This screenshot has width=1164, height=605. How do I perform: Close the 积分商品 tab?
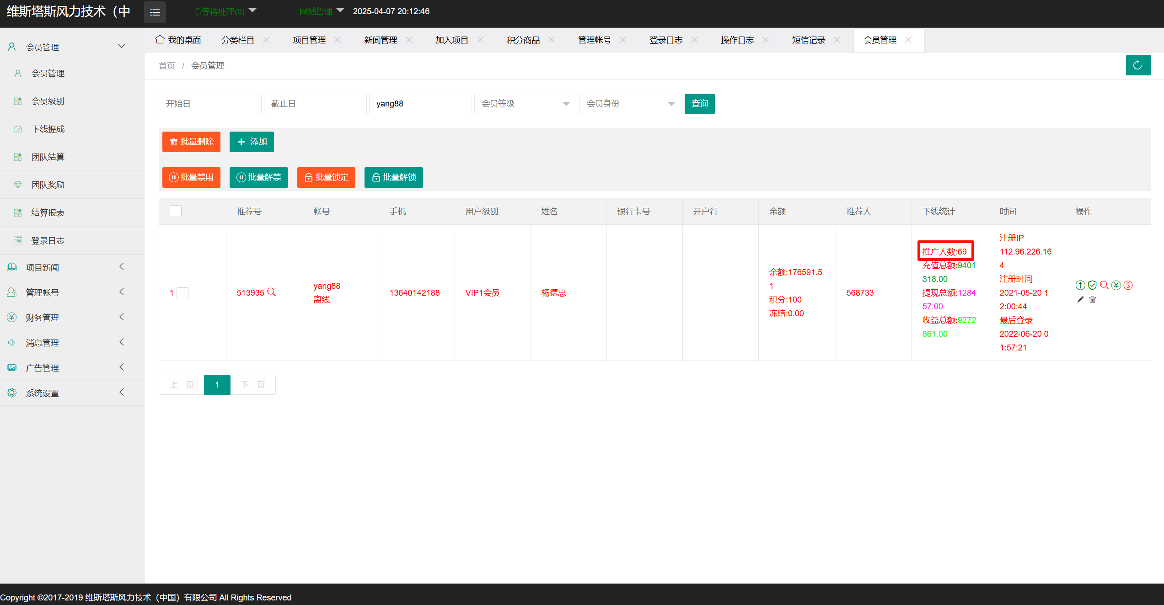pyautogui.click(x=552, y=40)
